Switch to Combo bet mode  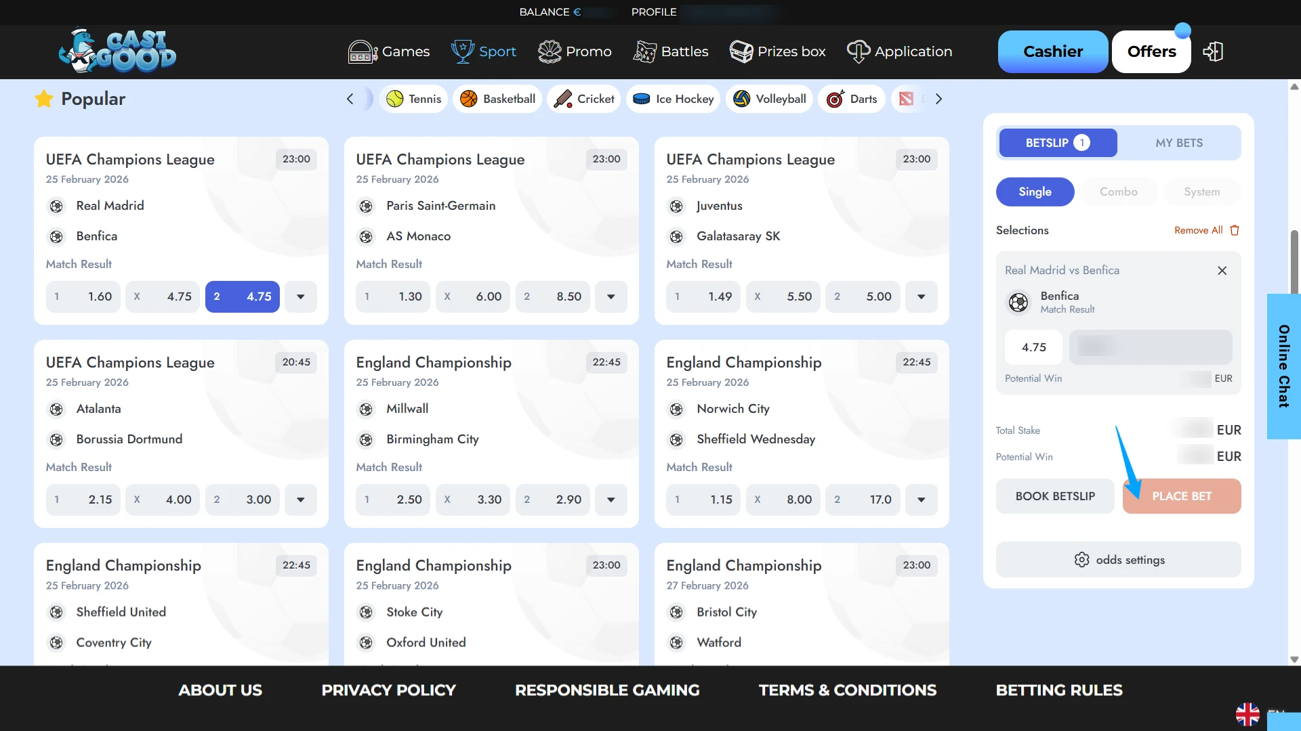click(x=1118, y=192)
